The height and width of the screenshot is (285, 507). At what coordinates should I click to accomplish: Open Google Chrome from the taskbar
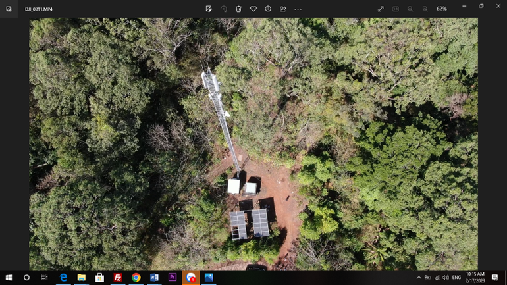pyautogui.click(x=136, y=278)
